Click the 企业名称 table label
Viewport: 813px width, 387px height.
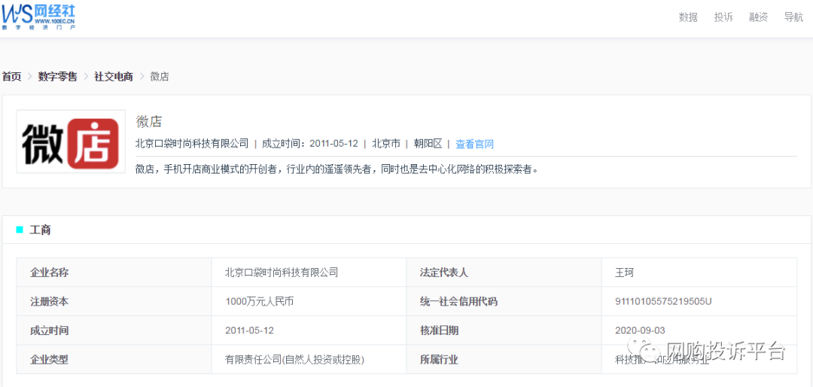click(49, 273)
